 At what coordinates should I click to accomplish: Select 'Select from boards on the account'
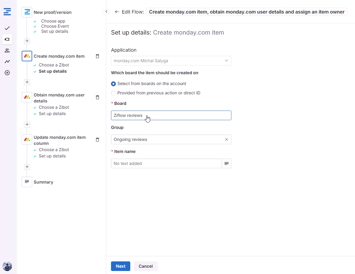(x=113, y=84)
